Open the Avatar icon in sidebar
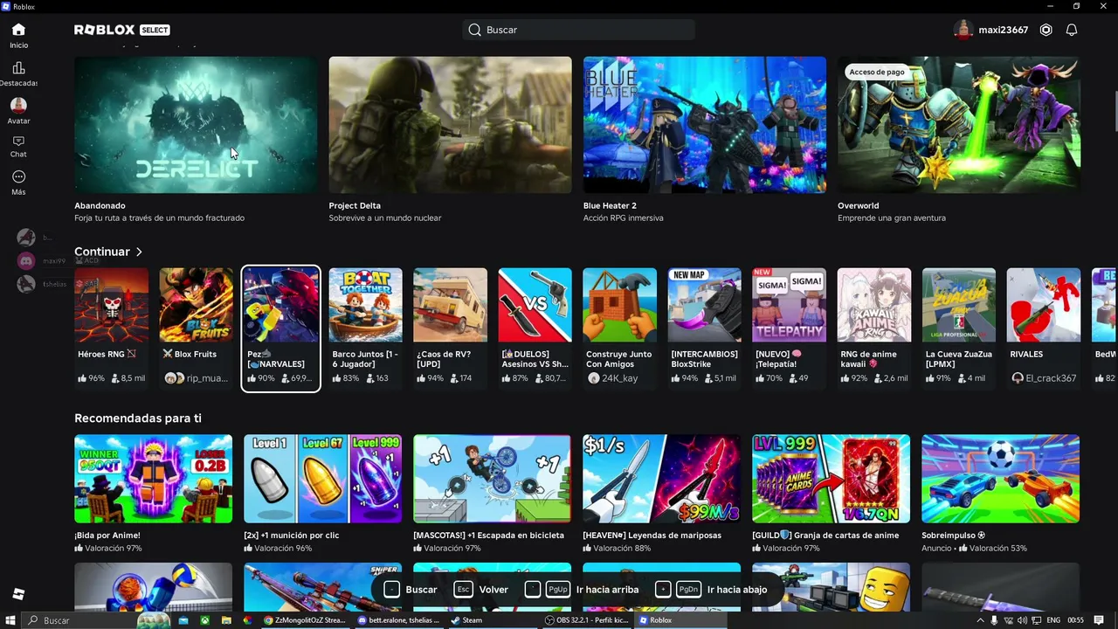The image size is (1118, 629). tap(18, 105)
